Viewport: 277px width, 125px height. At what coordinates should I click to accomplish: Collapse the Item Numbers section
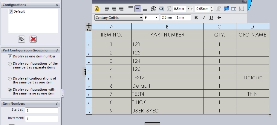[57, 103]
